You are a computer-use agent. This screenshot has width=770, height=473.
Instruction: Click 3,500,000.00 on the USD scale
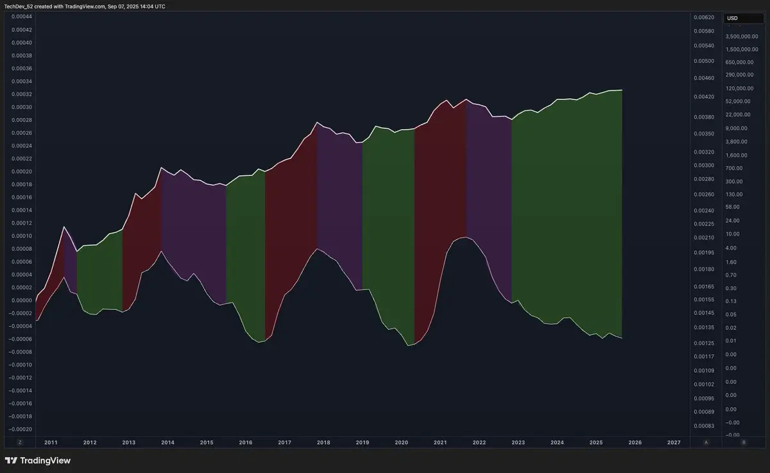[x=742, y=37]
